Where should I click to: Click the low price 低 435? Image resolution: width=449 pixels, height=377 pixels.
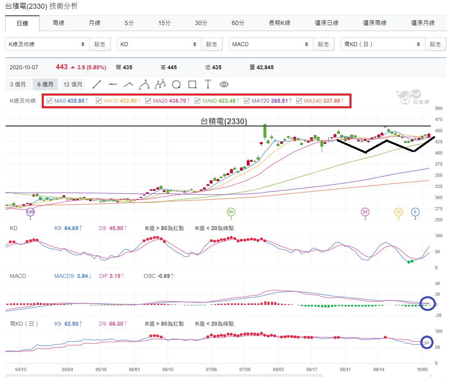[213, 68]
